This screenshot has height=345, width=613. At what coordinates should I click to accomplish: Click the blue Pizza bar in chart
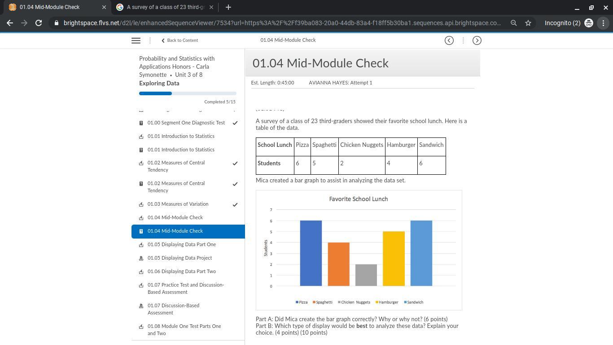(311, 253)
